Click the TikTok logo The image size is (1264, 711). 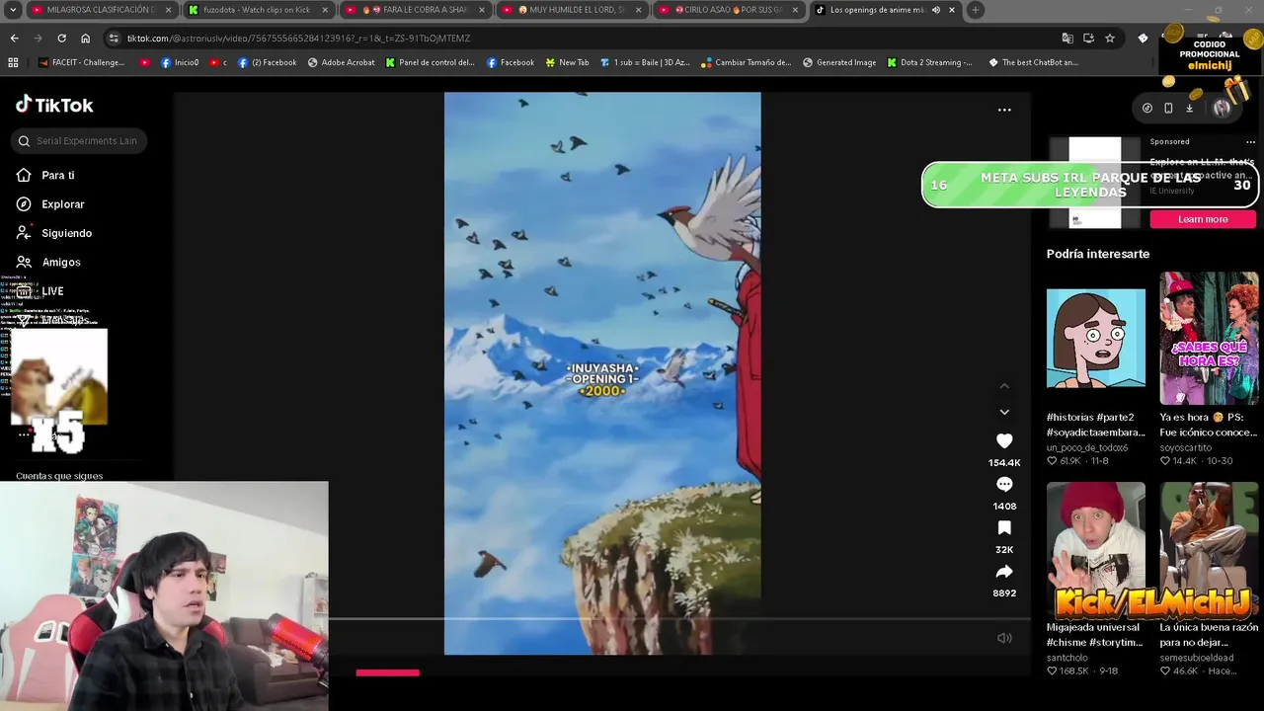[x=54, y=105]
